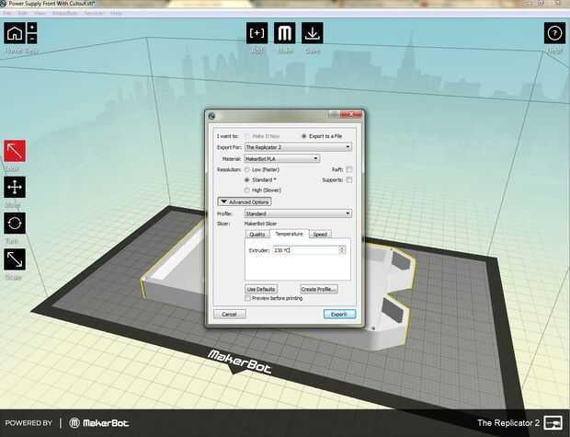Viewport: 570px width, 437px height.
Task: Open the Make icon in top toolbar
Action: coord(285,33)
